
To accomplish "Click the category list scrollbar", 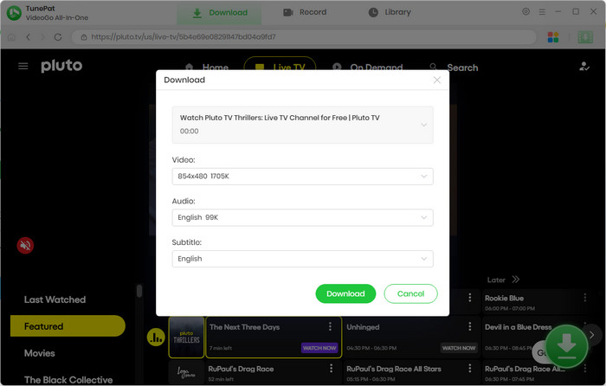I will [x=139, y=291].
